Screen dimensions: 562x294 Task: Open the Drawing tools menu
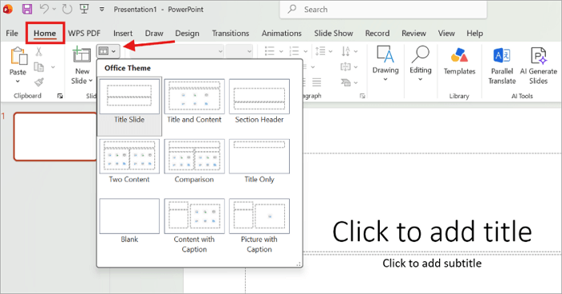click(385, 63)
